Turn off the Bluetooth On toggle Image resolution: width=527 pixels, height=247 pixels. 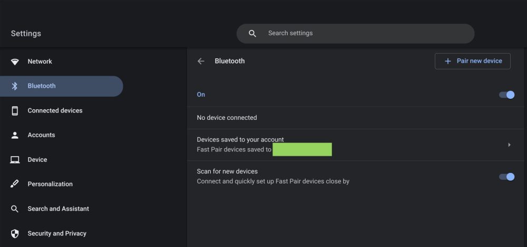(x=506, y=95)
